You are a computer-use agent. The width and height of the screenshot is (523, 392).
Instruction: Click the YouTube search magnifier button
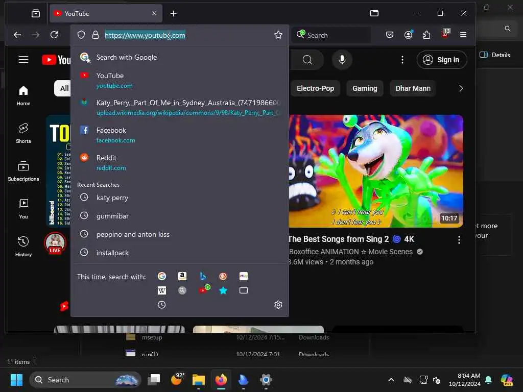307,60
